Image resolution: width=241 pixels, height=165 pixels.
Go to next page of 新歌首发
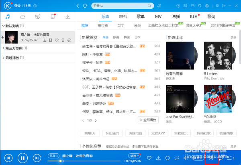[x=96, y=120]
